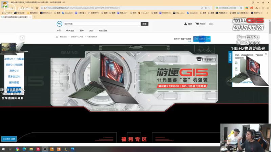
Task: Open the colorful 360 browser taskbar icon
Action: (x=17, y=149)
